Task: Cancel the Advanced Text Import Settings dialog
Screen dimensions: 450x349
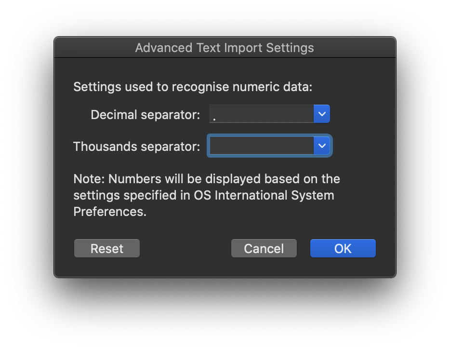Action: click(x=264, y=248)
